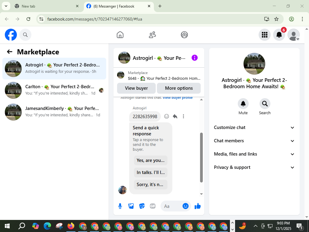Launch Firefox from taskbar
This screenshot has height=232, width=309.
(71, 226)
